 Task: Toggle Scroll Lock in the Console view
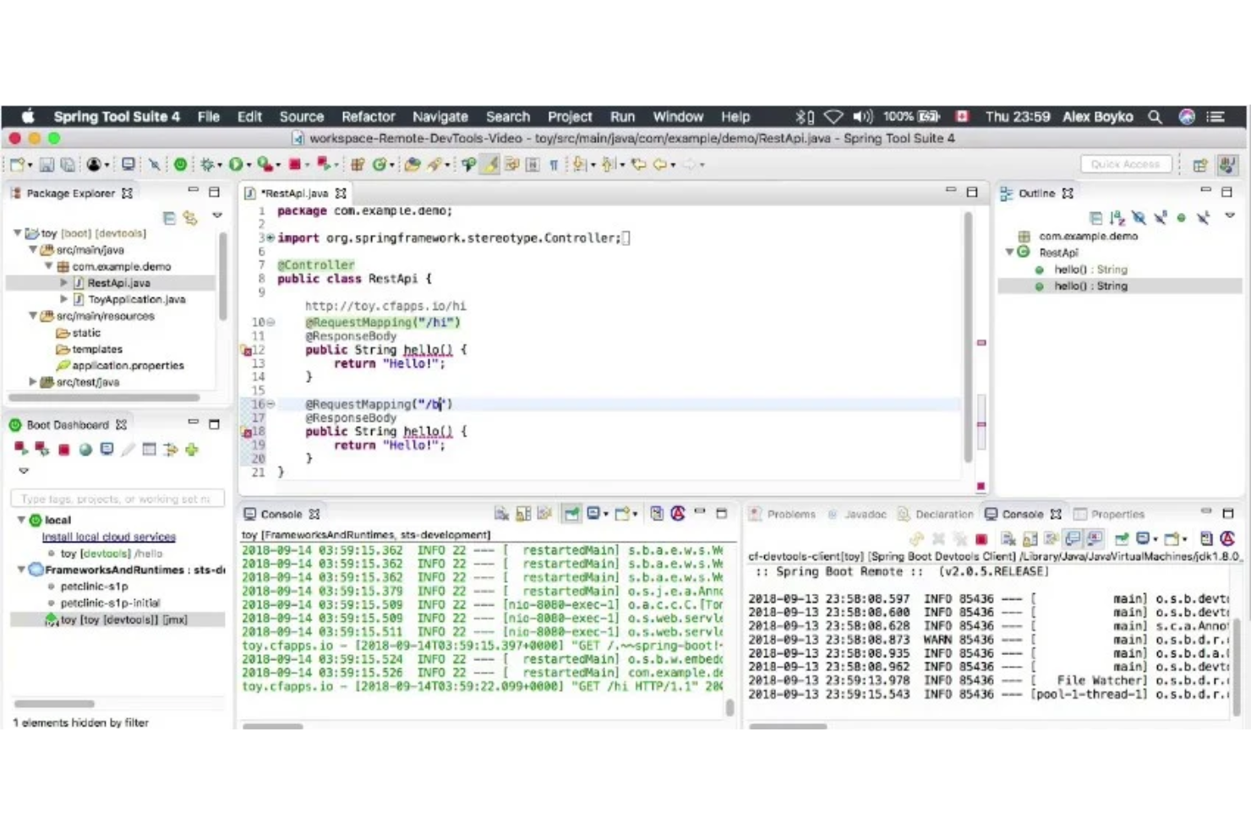tap(522, 513)
